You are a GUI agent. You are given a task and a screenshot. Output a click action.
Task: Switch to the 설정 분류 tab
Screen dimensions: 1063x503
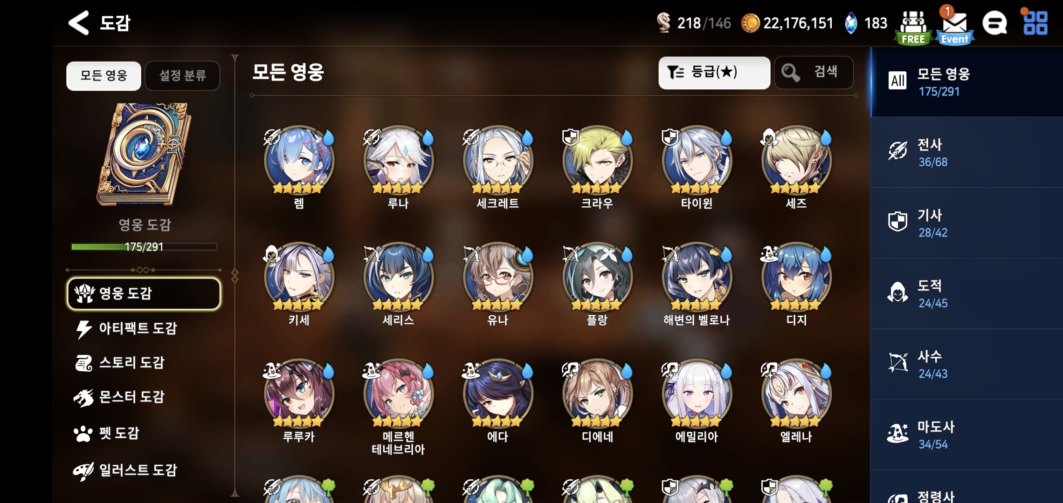tap(182, 75)
